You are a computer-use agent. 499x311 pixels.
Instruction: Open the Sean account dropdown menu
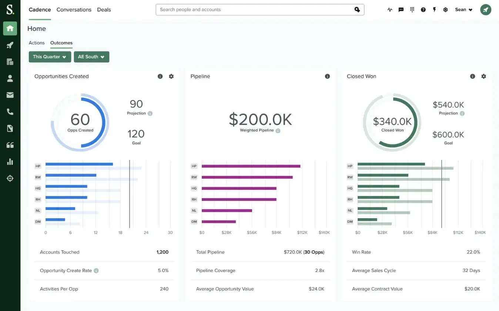(x=463, y=9)
